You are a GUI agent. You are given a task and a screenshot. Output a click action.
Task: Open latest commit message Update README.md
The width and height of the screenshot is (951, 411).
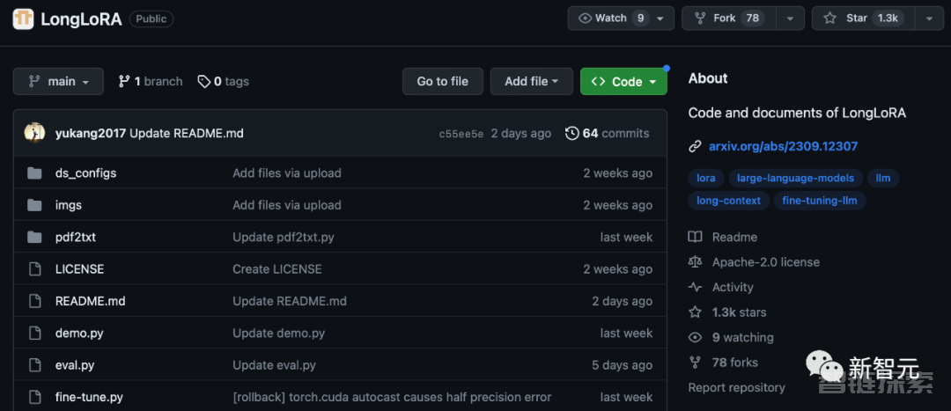[x=187, y=134]
